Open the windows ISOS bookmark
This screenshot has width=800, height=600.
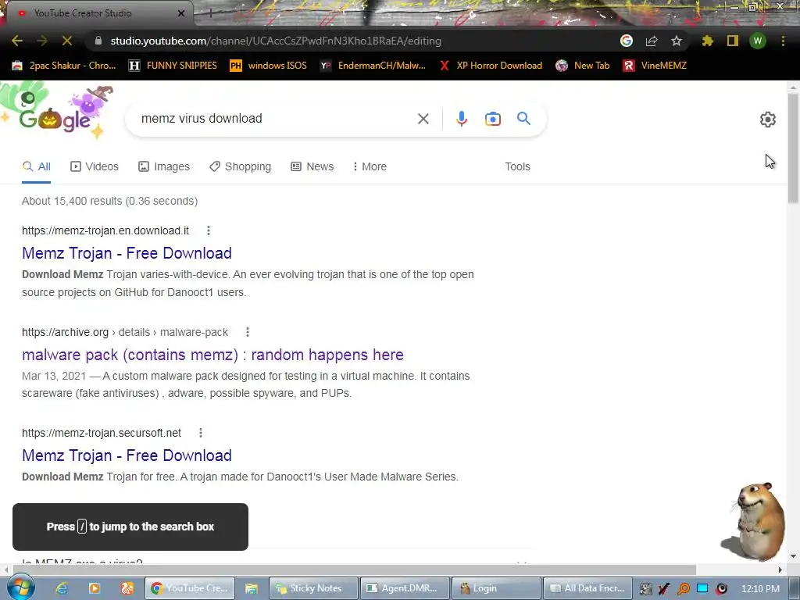click(x=269, y=66)
